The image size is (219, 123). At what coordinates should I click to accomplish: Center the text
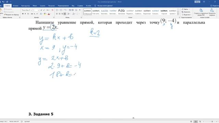60,14
